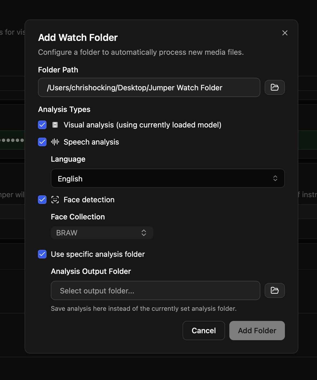317x380 pixels.
Task: Click the film strip icon beside Visual analysis
Action: pos(55,125)
